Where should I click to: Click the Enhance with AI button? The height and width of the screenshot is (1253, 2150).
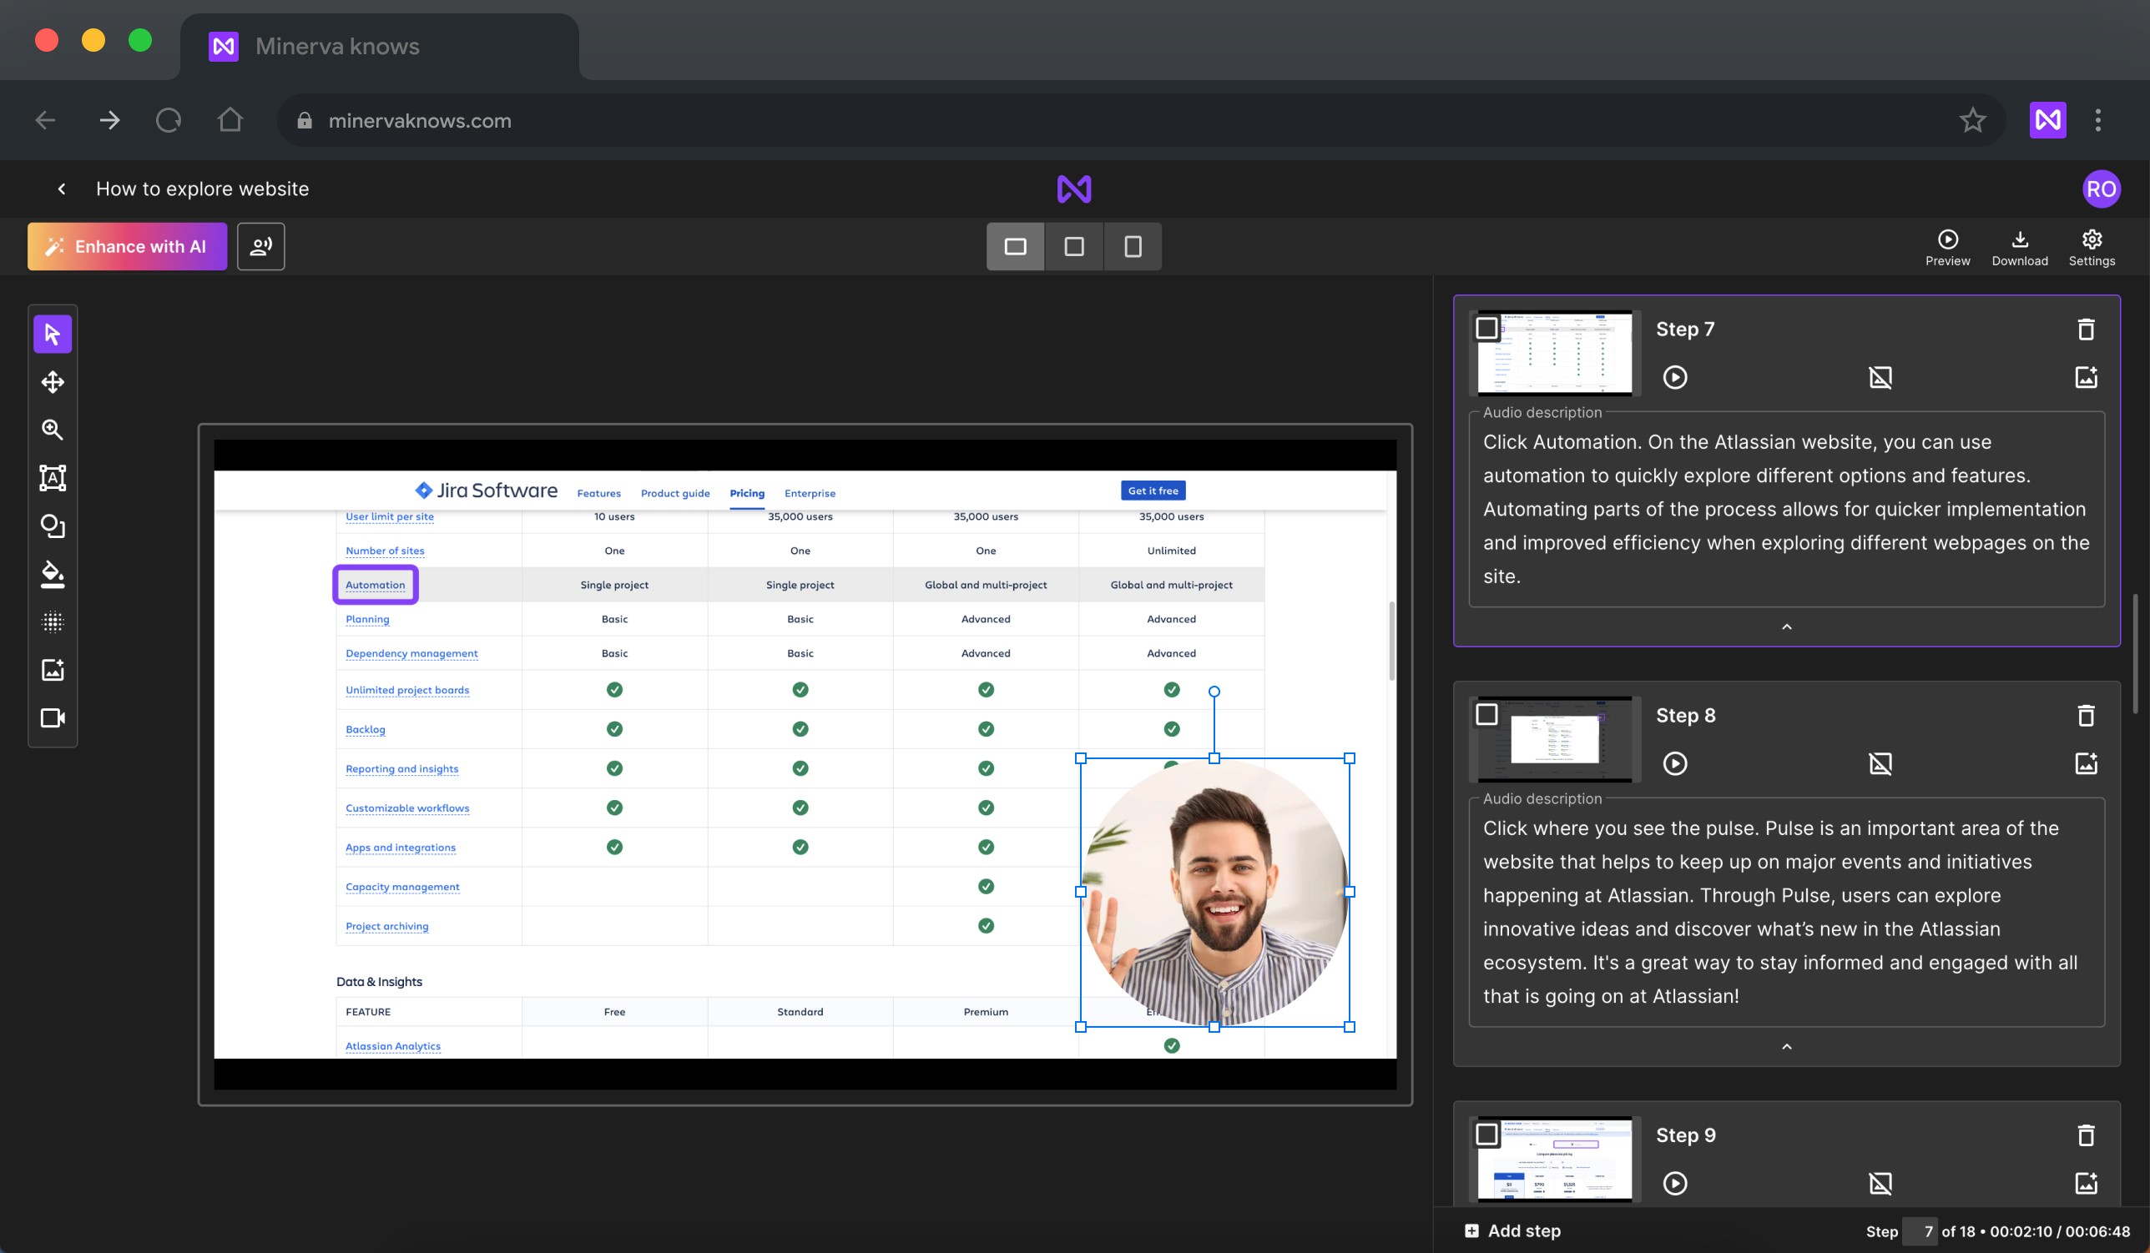click(127, 246)
